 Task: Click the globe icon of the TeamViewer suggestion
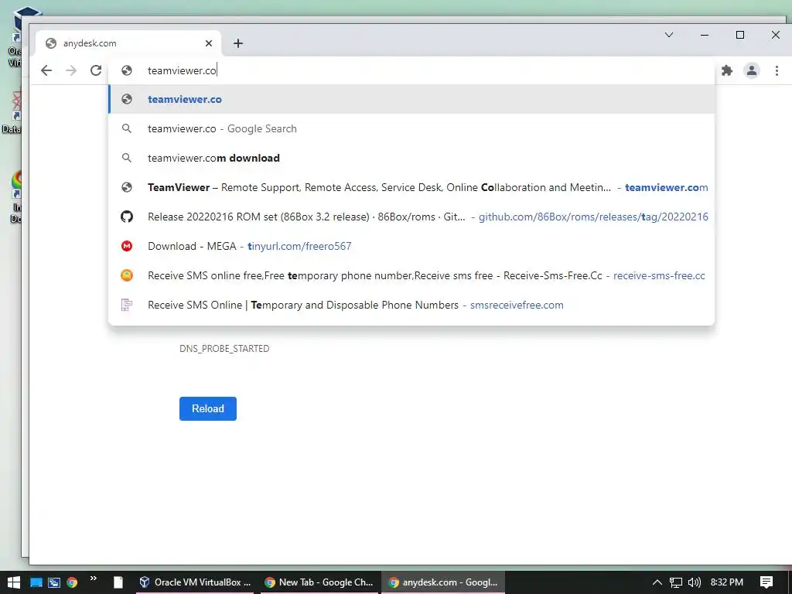(127, 187)
